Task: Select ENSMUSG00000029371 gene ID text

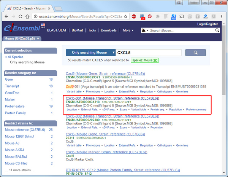Action: 83,77
